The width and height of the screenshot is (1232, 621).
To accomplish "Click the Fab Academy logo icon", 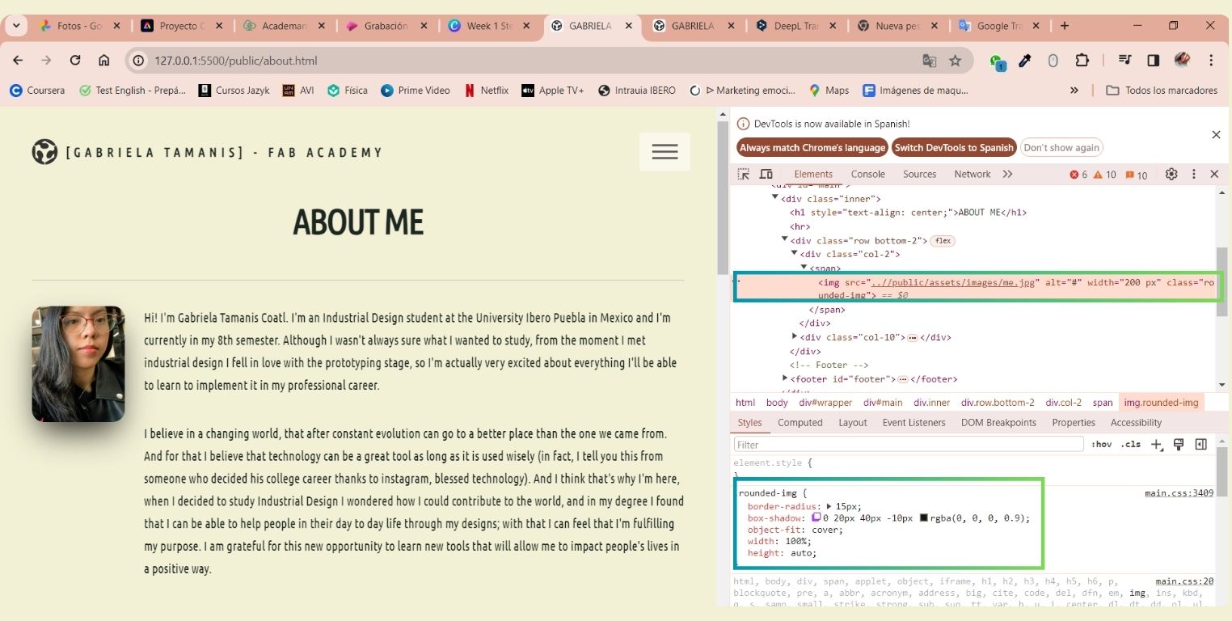I will click(44, 151).
